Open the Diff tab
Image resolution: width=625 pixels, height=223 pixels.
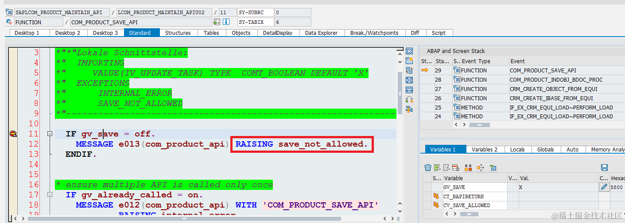pos(415,33)
